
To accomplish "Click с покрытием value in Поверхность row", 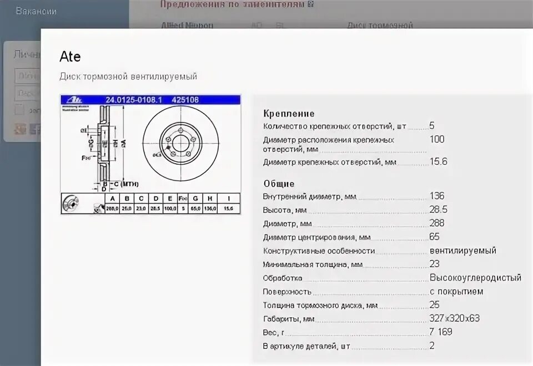I will (456, 291).
